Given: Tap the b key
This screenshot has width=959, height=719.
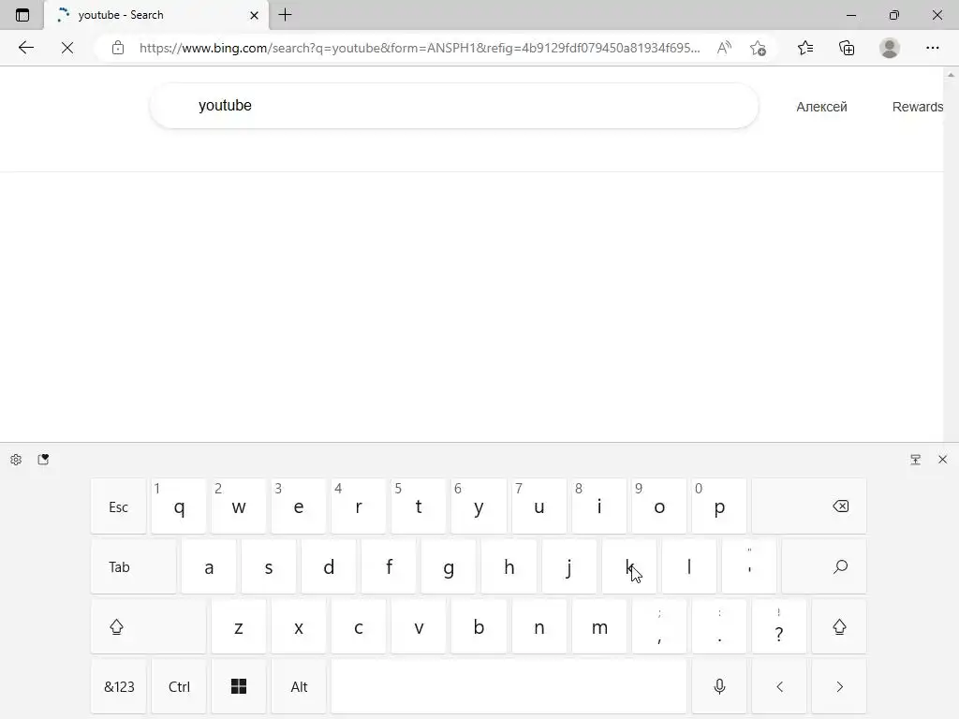Looking at the screenshot, I should coord(479,626).
